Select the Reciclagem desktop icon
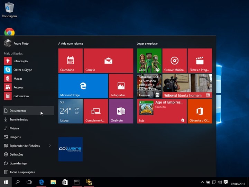The width and height of the screenshot is (249, 187). click(x=9, y=10)
